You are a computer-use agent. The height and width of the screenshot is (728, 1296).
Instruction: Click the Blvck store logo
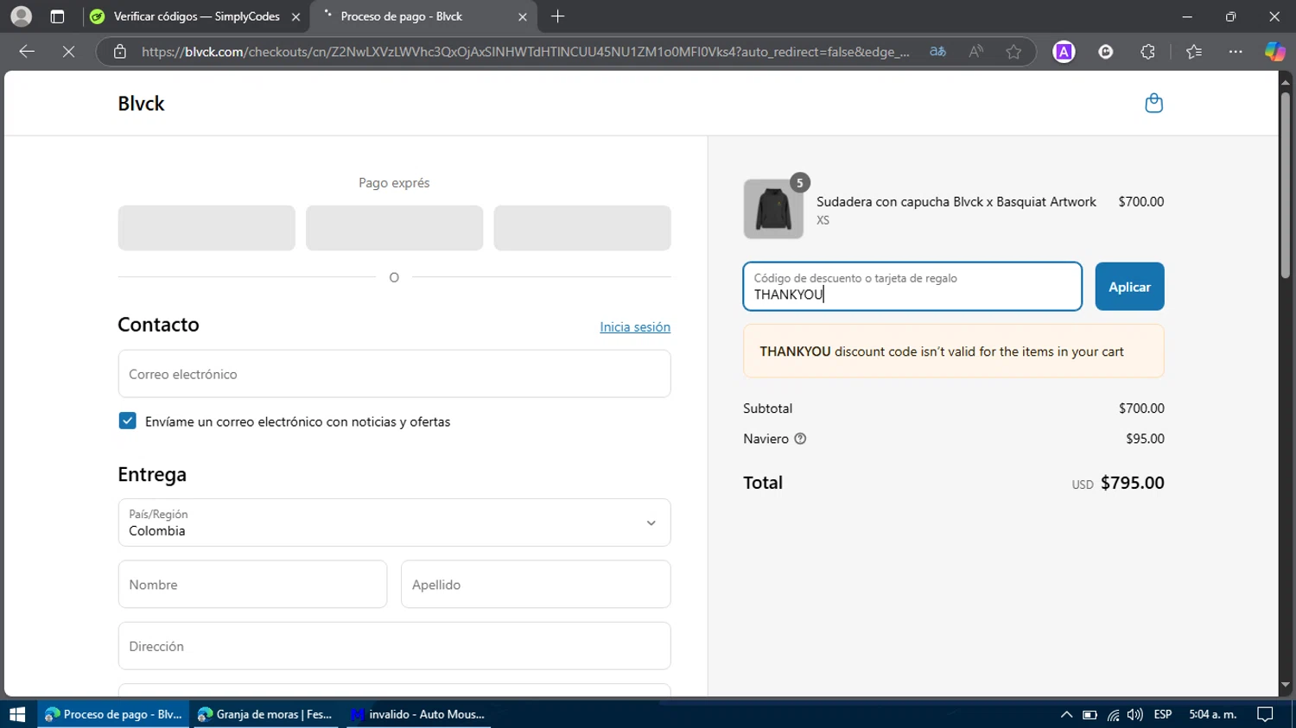pyautogui.click(x=141, y=104)
